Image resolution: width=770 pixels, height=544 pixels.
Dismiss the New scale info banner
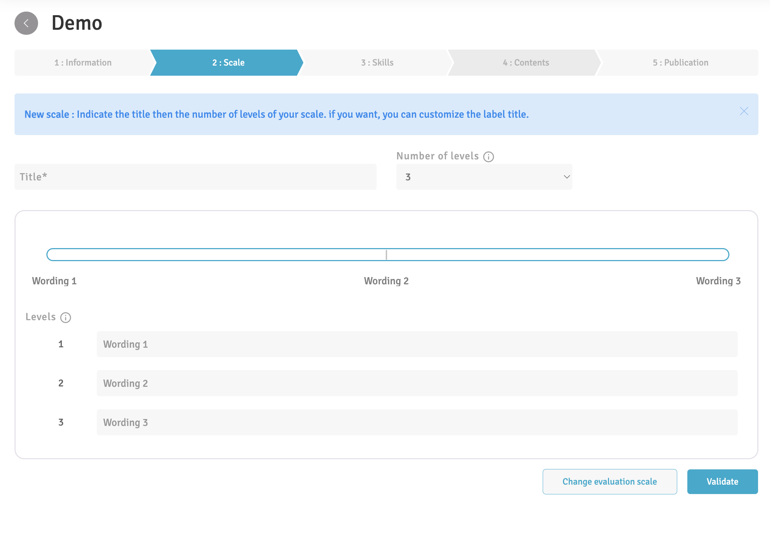(x=744, y=111)
